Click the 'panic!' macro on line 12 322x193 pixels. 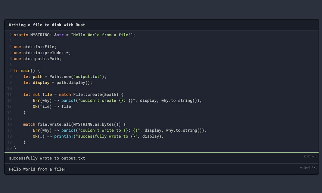tap(68, 101)
